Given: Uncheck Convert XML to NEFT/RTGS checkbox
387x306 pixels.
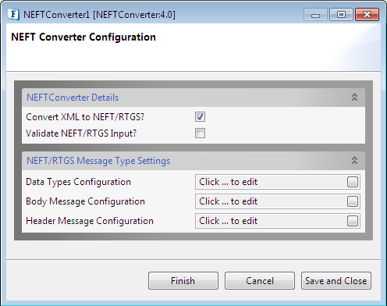Looking at the screenshot, I should (x=200, y=117).
